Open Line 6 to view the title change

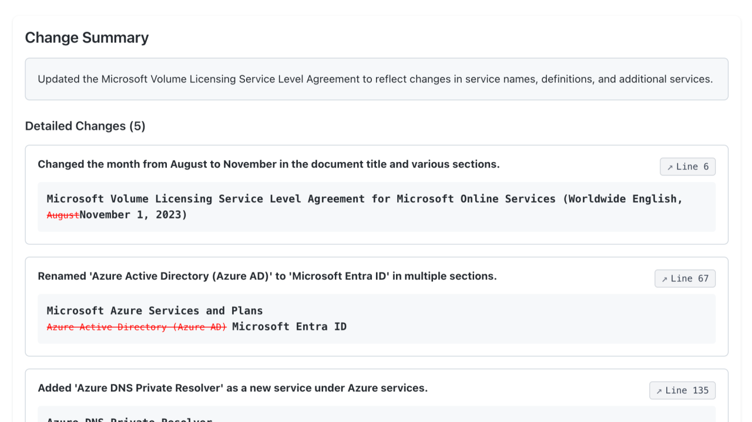pyautogui.click(x=687, y=166)
